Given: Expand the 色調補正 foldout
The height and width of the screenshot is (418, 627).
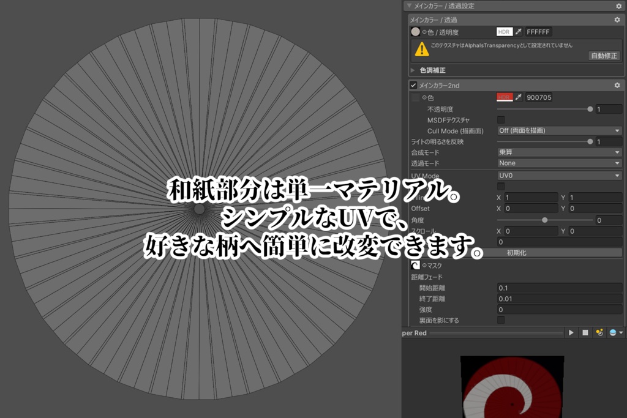Looking at the screenshot, I should coord(413,70).
